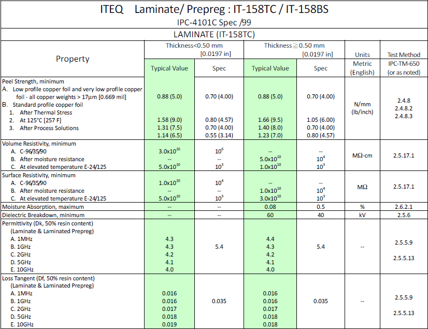
Task: Select the 'Moisture Absorption, maximum' row label
Action: pyautogui.click(x=43, y=207)
